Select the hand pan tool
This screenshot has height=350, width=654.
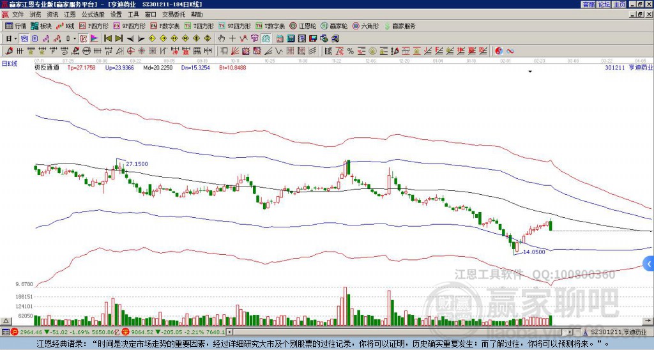pyautogui.click(x=222, y=39)
